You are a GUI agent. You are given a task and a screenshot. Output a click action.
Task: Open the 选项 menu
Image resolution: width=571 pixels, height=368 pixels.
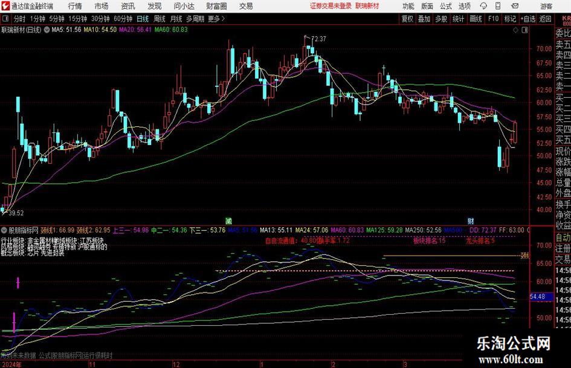(x=464, y=6)
